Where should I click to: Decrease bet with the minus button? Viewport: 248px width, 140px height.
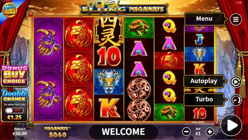pos(186,131)
